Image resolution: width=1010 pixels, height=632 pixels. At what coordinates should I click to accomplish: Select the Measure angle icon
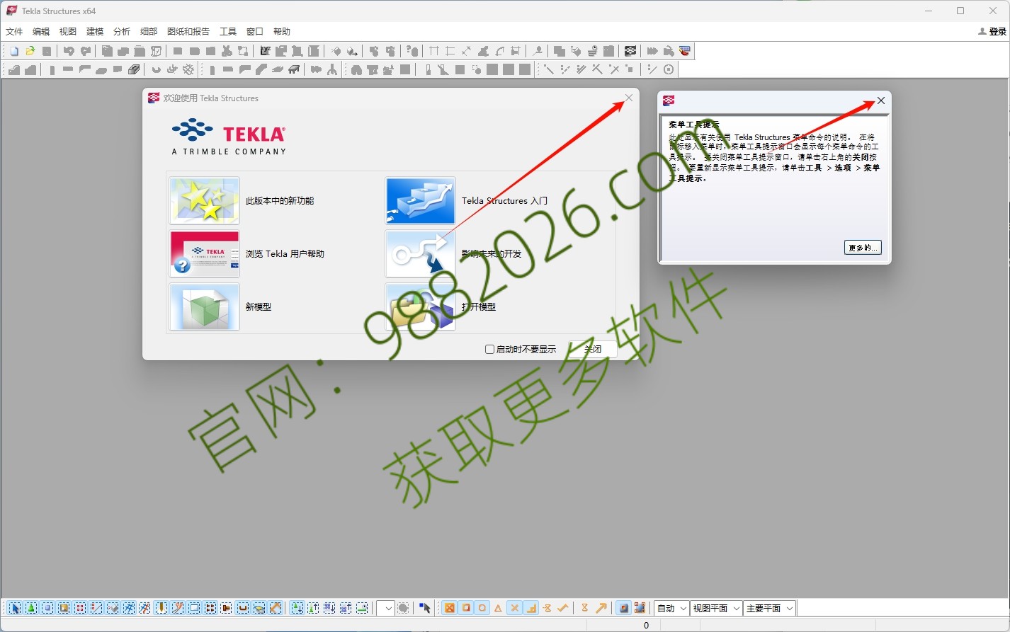tap(483, 51)
